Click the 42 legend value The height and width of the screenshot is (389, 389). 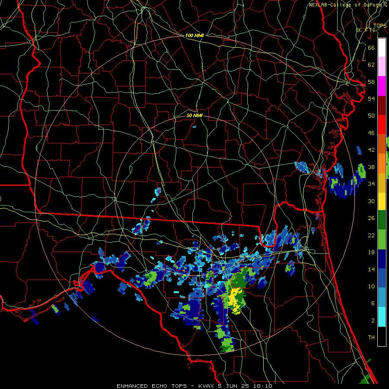click(x=371, y=150)
